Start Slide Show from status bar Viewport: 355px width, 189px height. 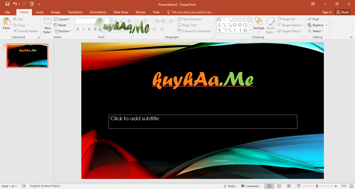click(299, 186)
